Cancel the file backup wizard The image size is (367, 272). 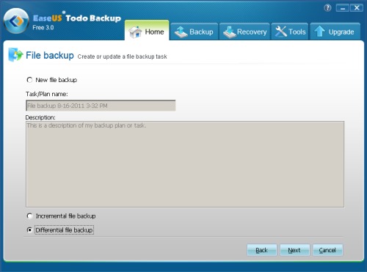point(327,250)
